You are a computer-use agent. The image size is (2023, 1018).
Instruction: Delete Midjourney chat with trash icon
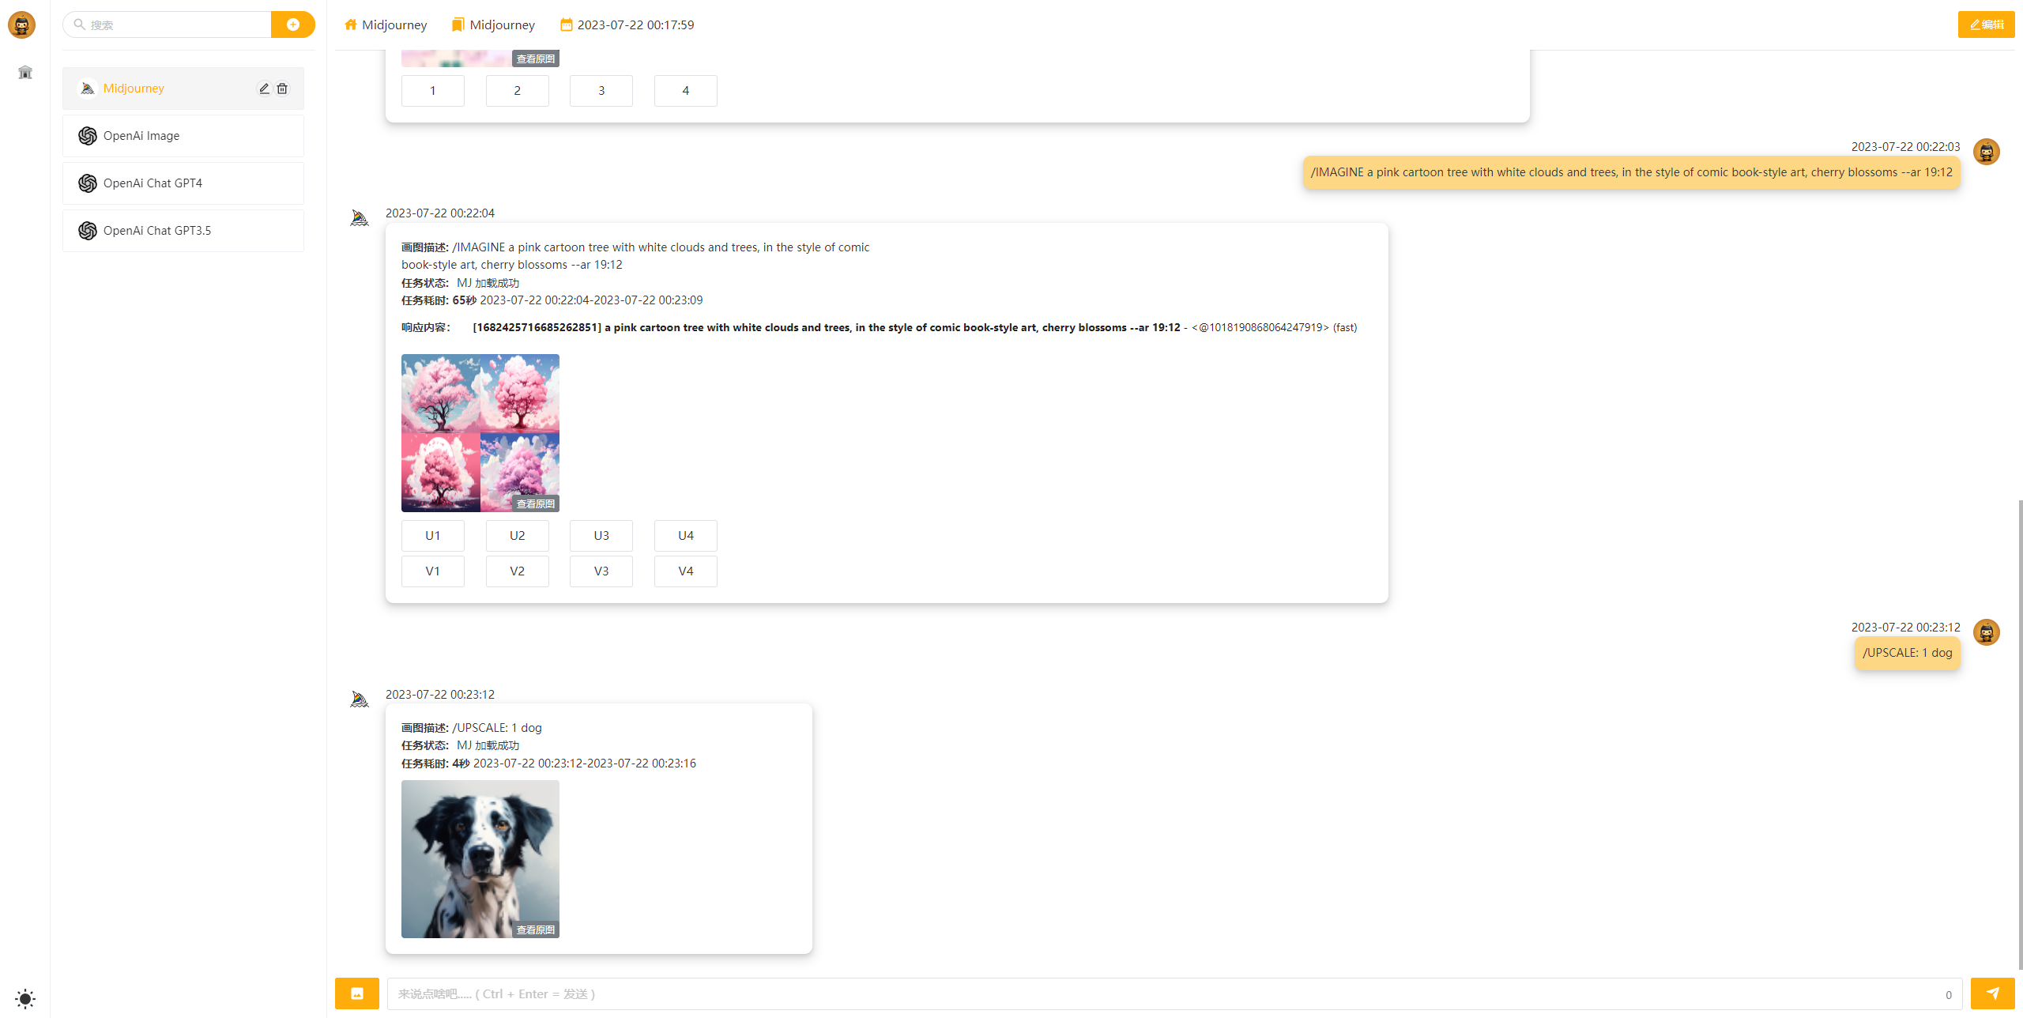(x=282, y=89)
